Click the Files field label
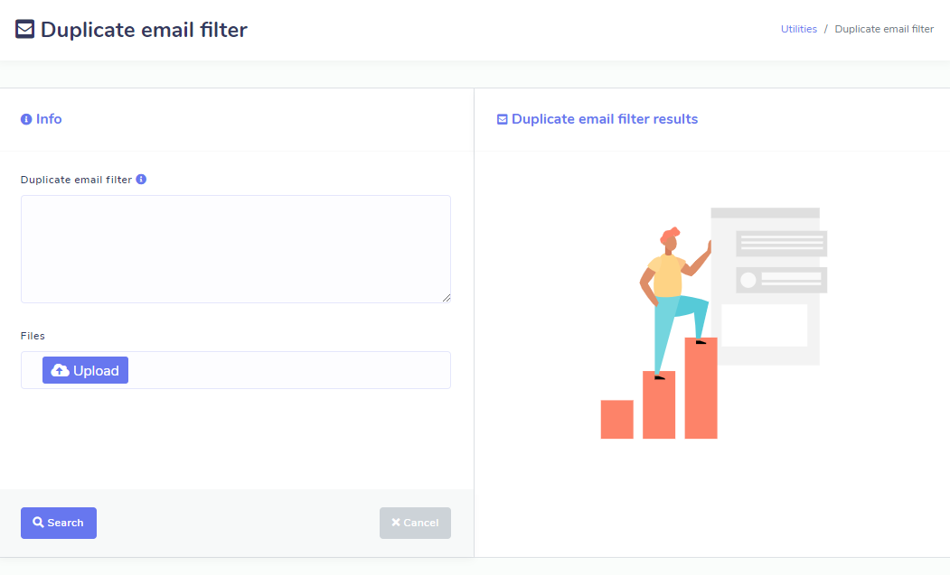 (x=33, y=336)
